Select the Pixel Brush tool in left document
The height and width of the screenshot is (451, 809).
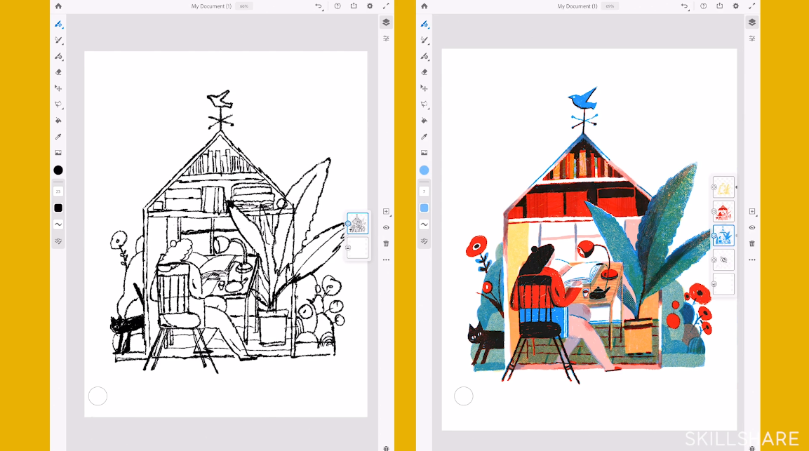click(59, 24)
